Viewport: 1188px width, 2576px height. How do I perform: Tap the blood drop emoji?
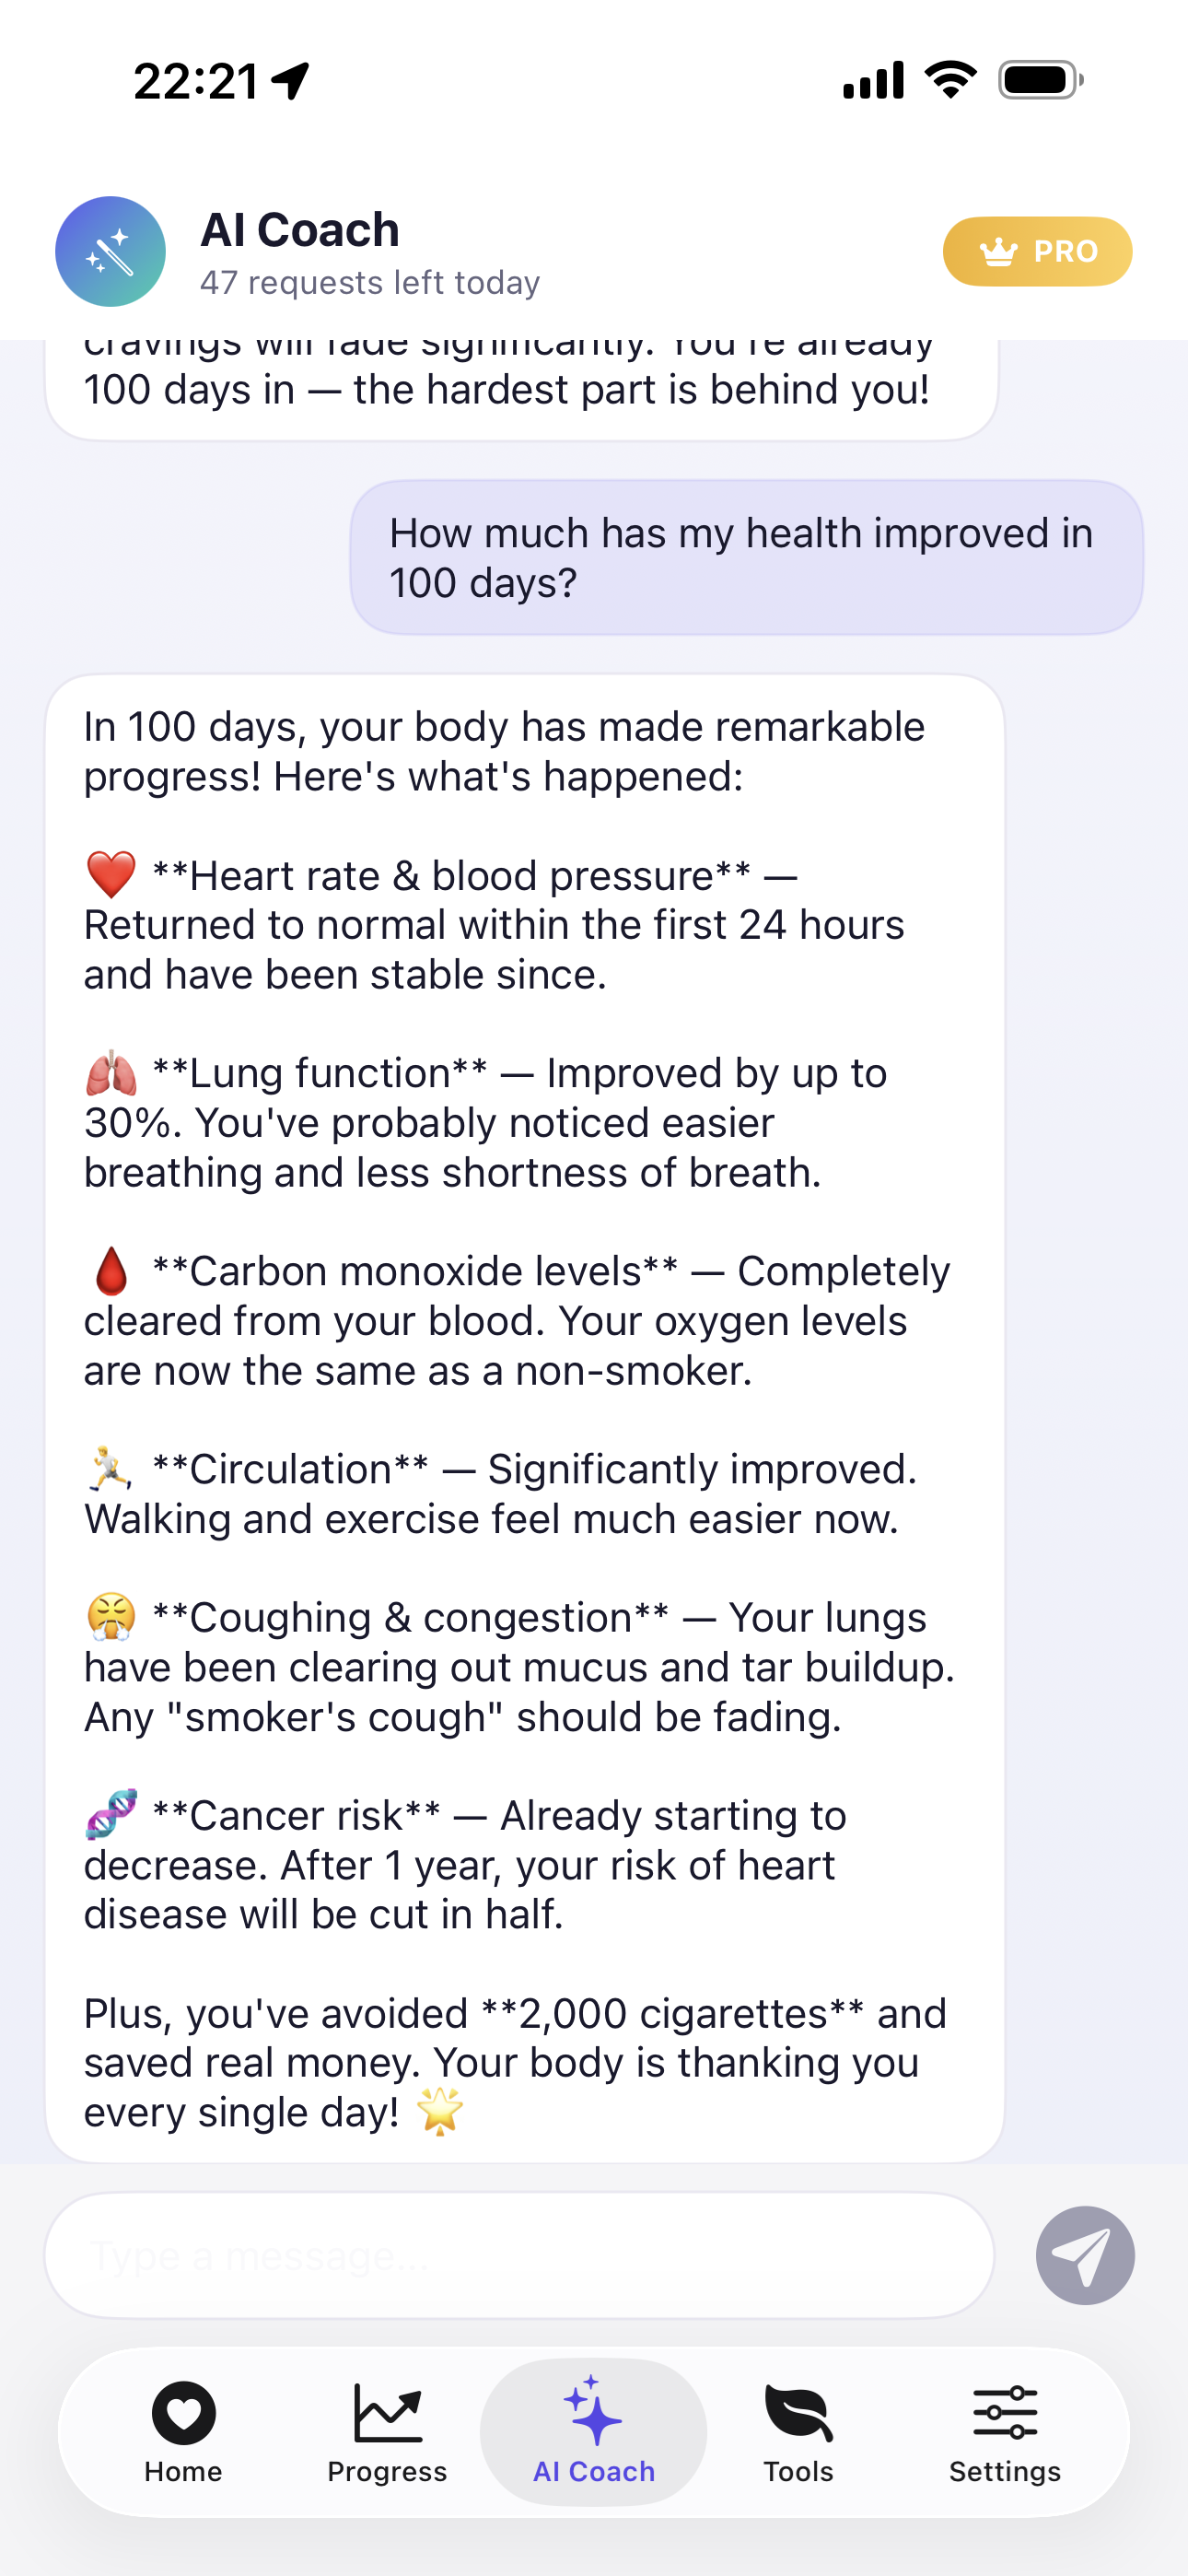pyautogui.click(x=111, y=1271)
